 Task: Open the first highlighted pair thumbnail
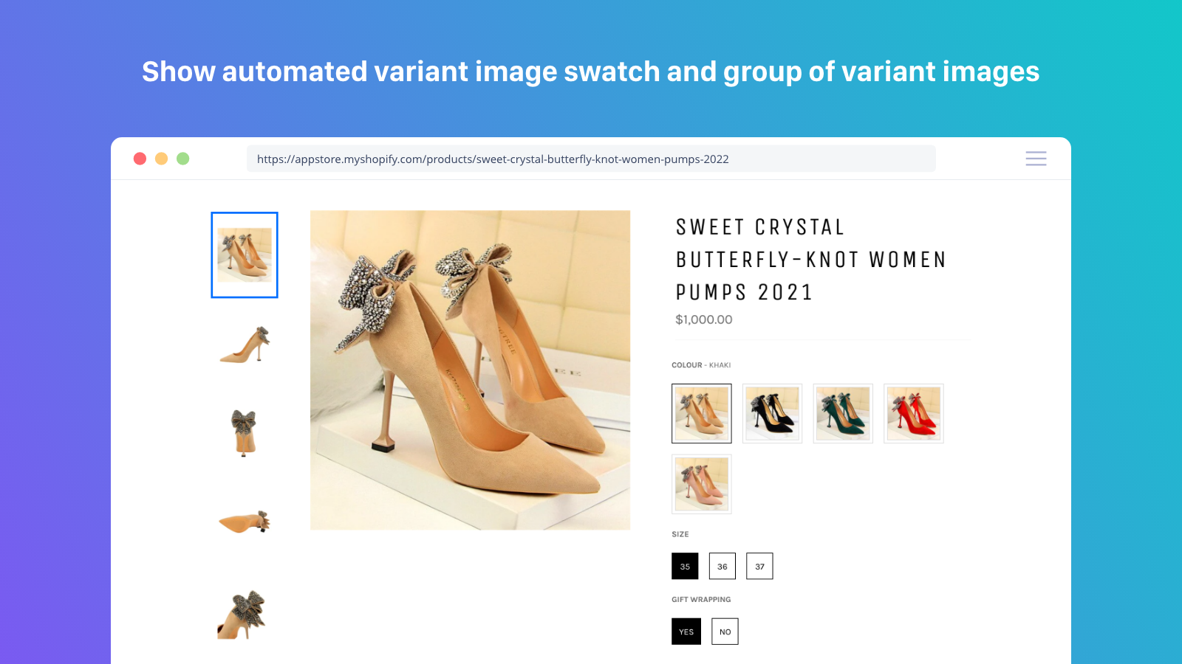pyautogui.click(x=245, y=255)
